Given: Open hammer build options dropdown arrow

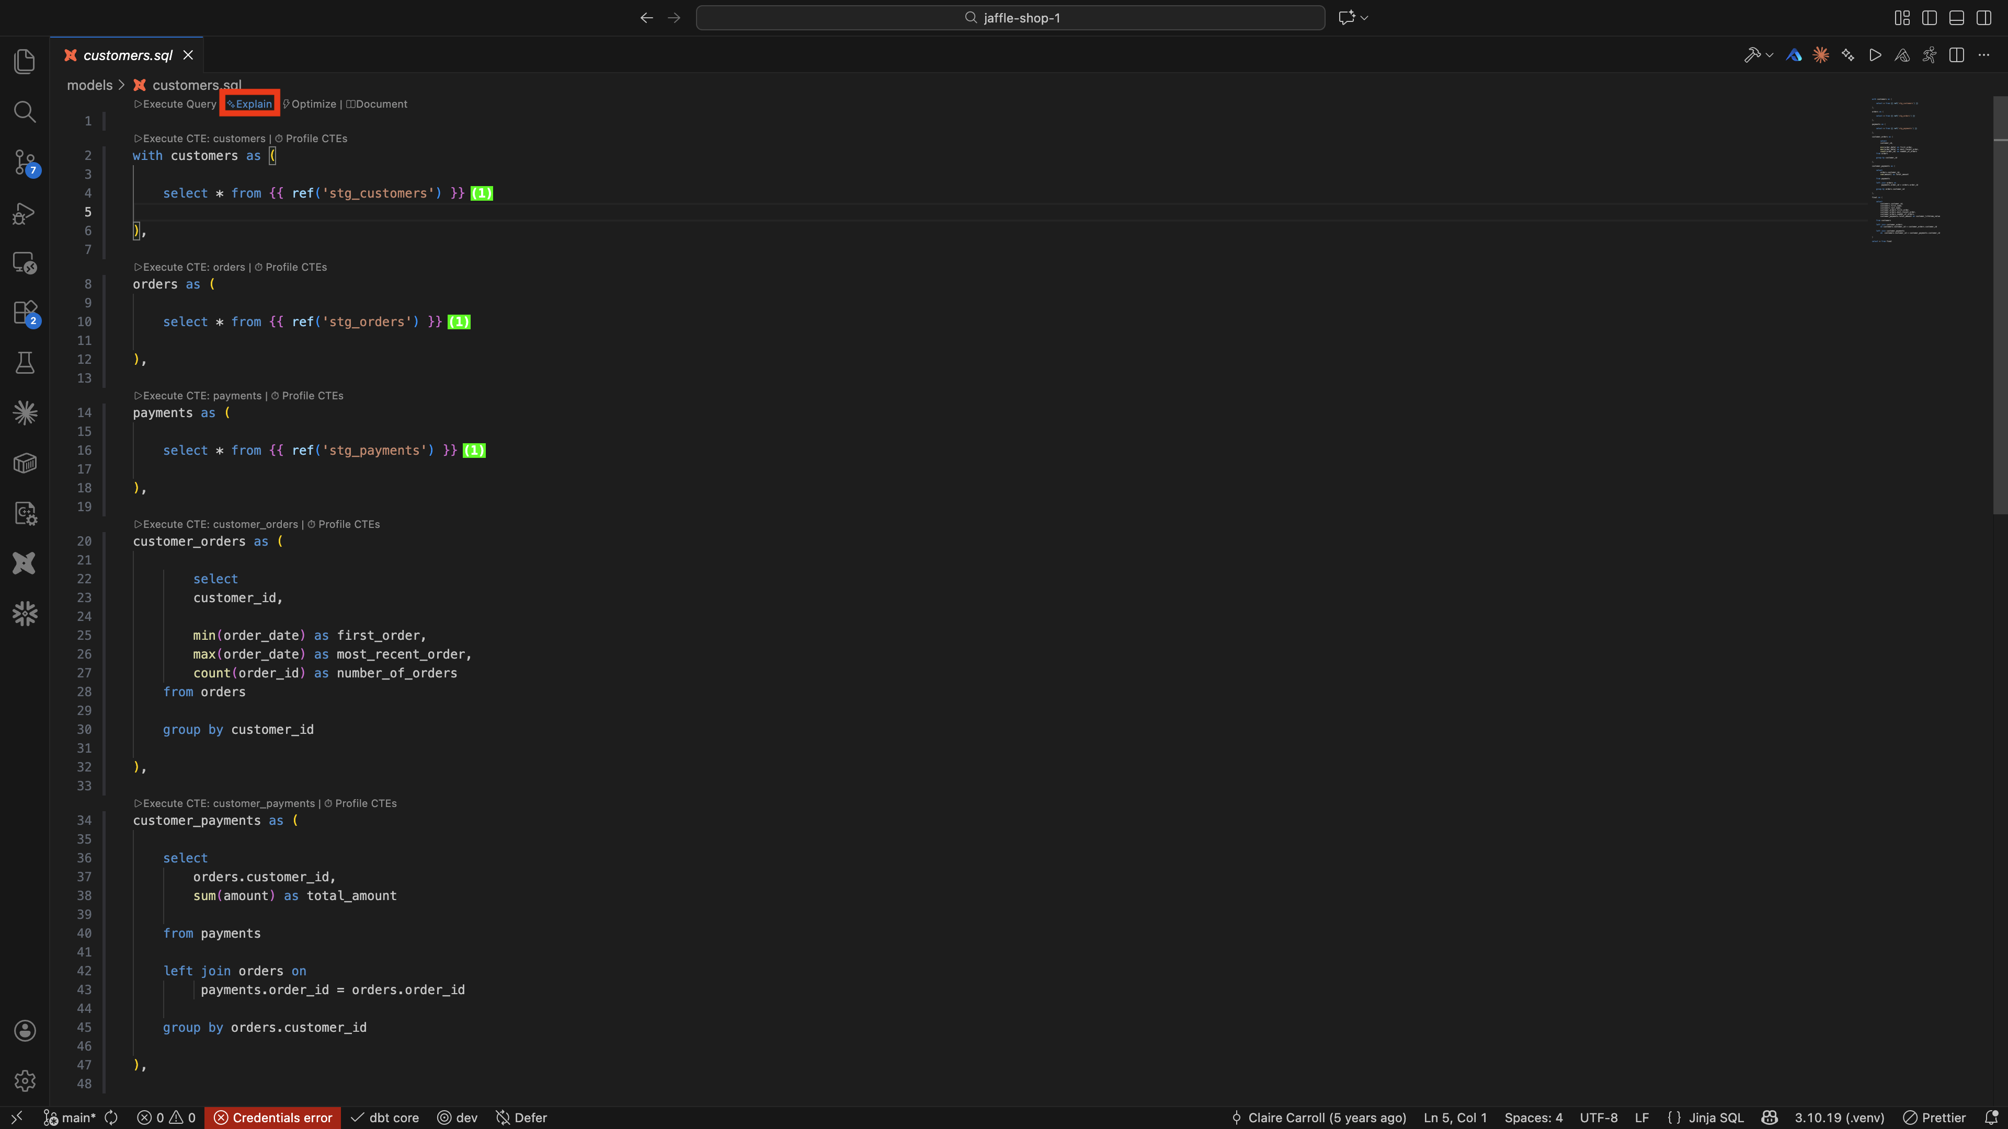Looking at the screenshot, I should tap(1770, 55).
